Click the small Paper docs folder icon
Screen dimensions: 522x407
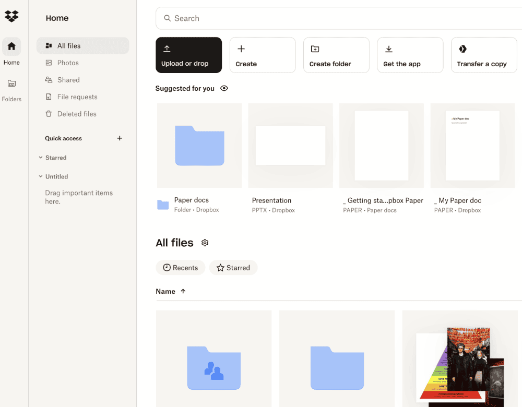(163, 205)
